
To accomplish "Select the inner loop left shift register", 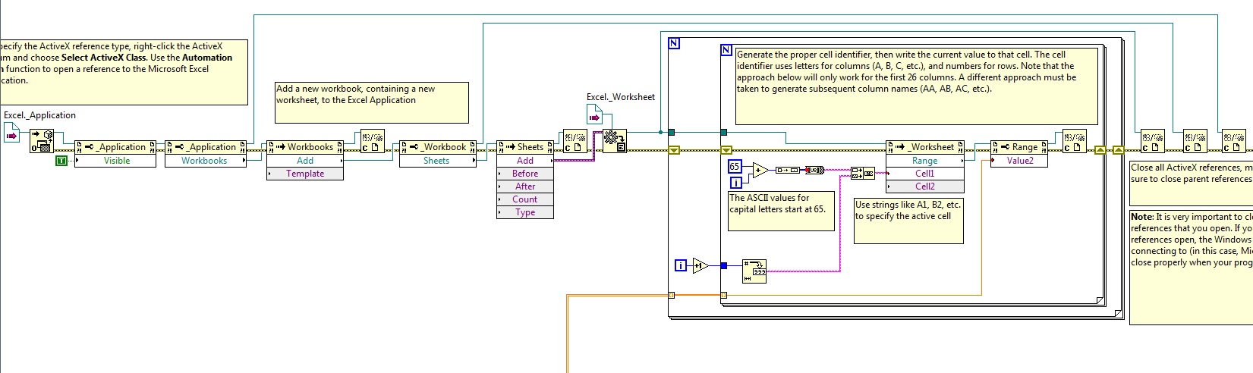I will click(726, 150).
